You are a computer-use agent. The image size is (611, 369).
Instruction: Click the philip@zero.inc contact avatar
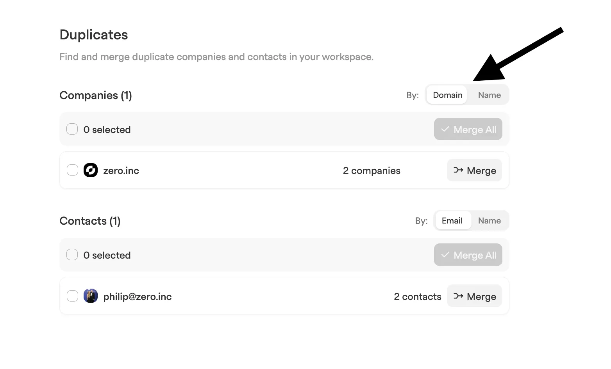(x=91, y=296)
